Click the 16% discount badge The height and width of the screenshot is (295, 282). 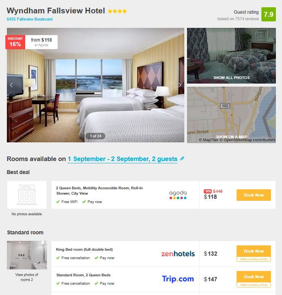[x=15, y=42]
